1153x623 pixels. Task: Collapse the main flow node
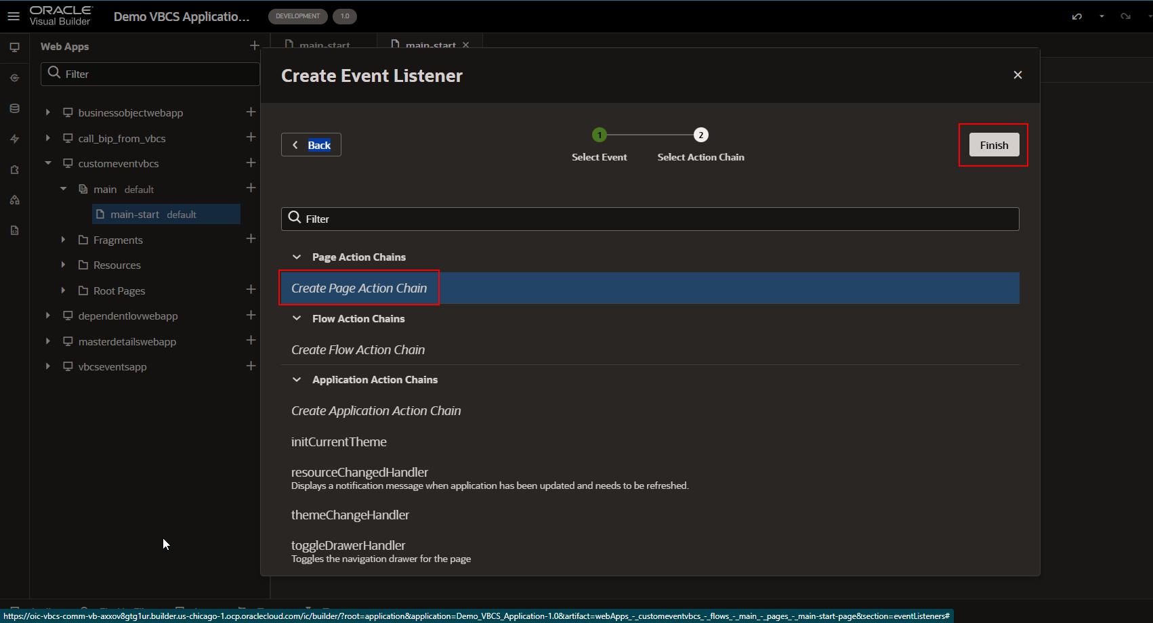pos(63,189)
